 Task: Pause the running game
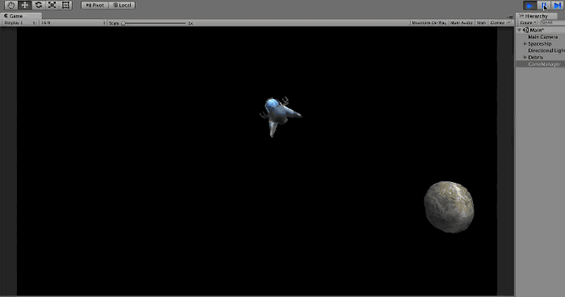[x=543, y=6]
